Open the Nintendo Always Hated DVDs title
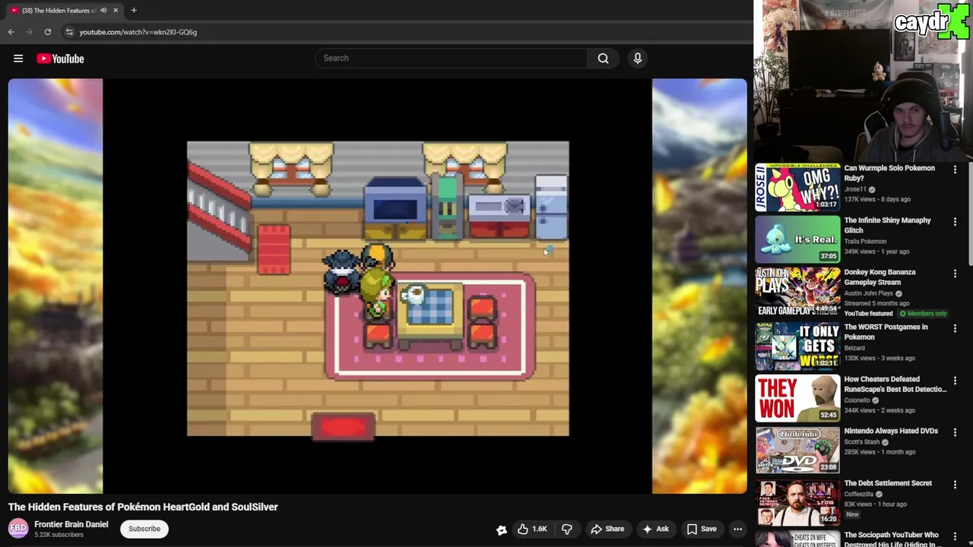The image size is (973, 547). 891,431
